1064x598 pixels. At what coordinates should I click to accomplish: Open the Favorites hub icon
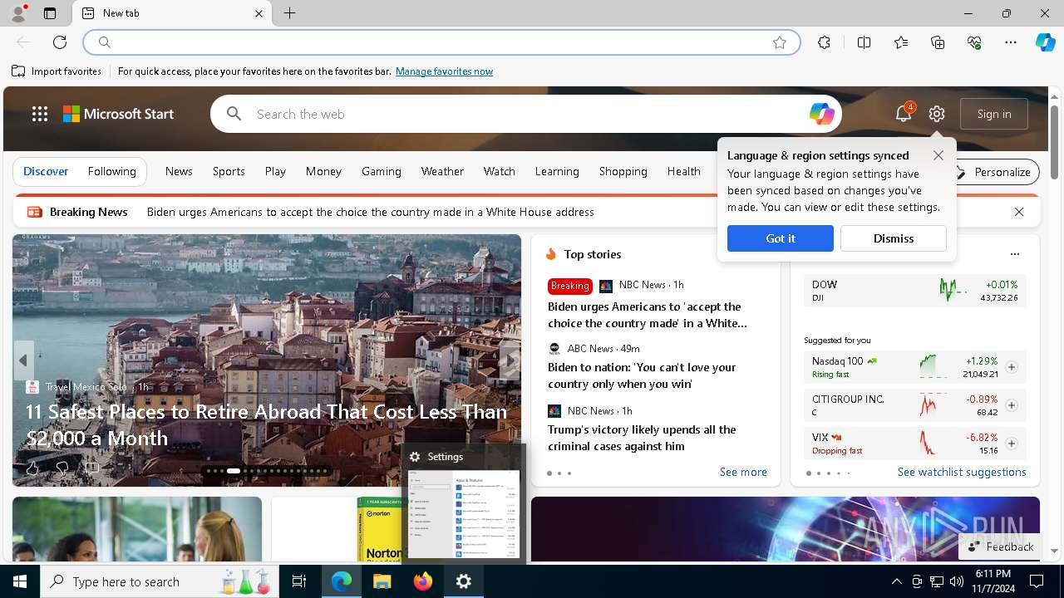(901, 42)
